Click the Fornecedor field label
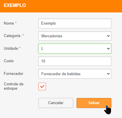The image size is (122, 118). pos(14,74)
